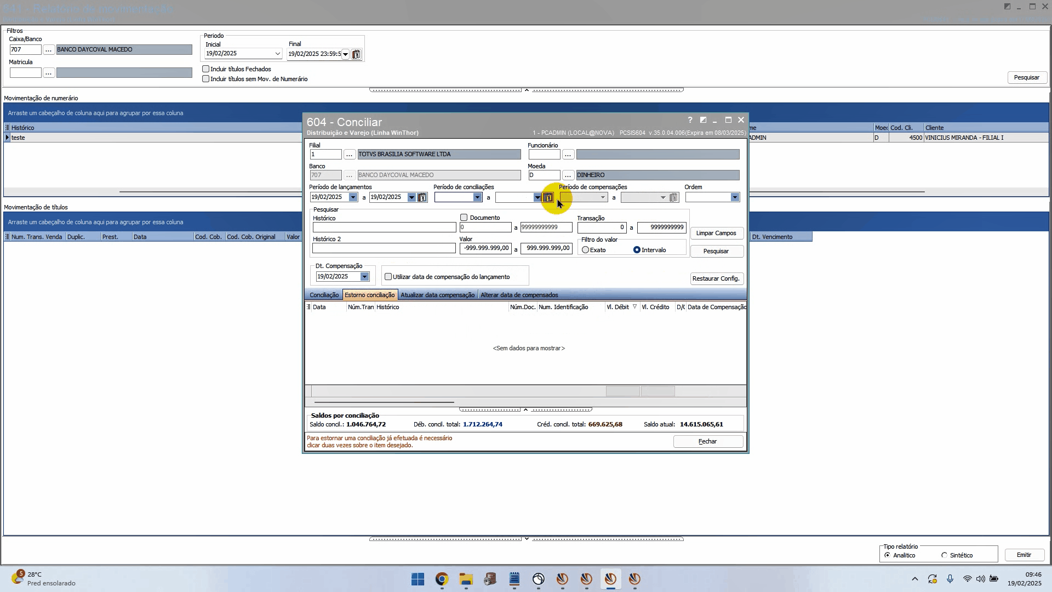The height and width of the screenshot is (592, 1052).
Task: Select the Exato value filter radio
Action: 586,250
